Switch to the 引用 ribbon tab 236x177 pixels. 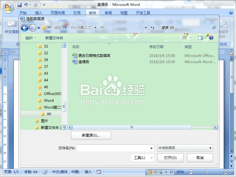tap(77, 13)
